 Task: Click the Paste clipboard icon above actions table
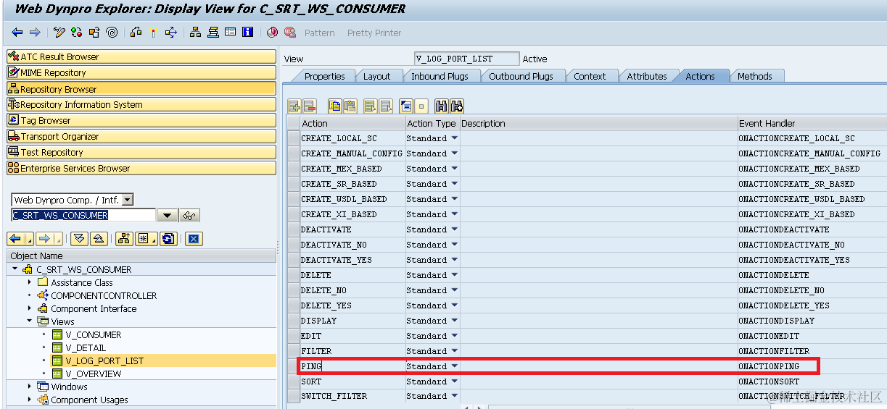[350, 106]
